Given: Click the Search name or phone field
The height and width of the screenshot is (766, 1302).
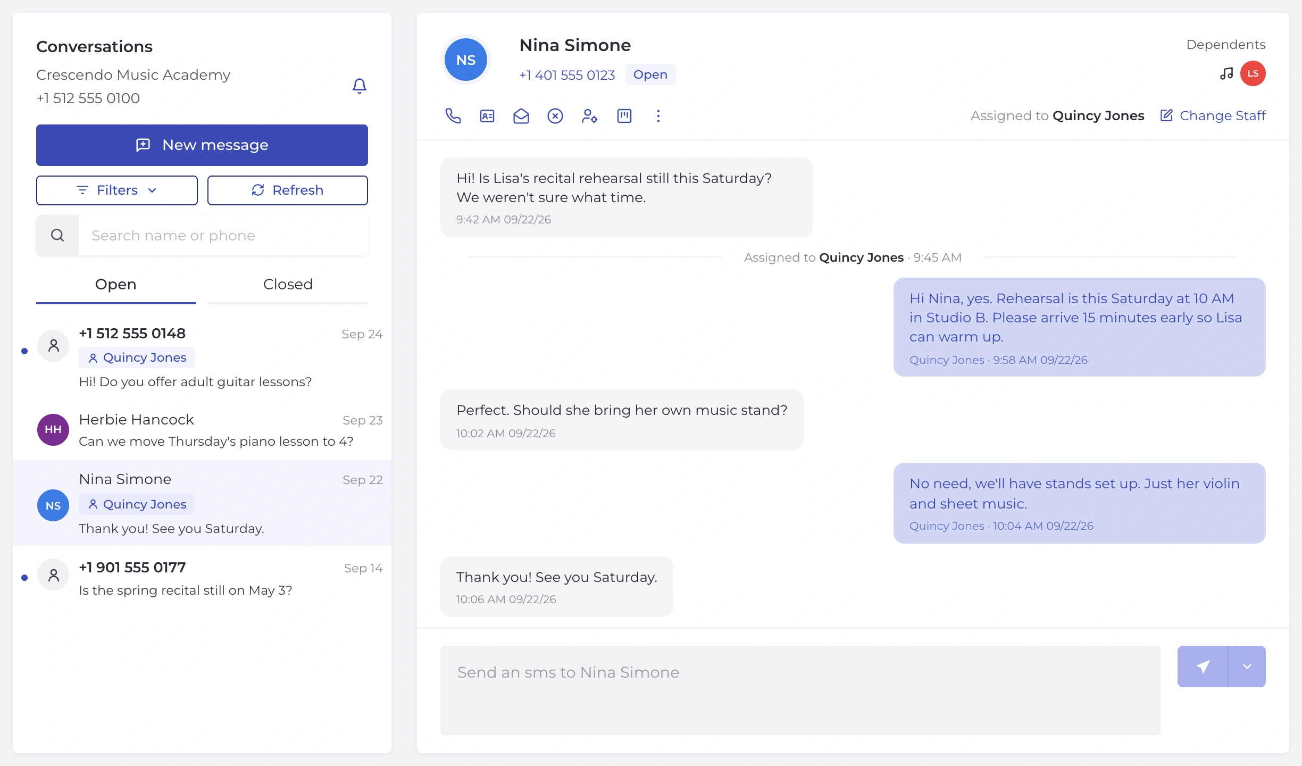Looking at the screenshot, I should pos(223,235).
